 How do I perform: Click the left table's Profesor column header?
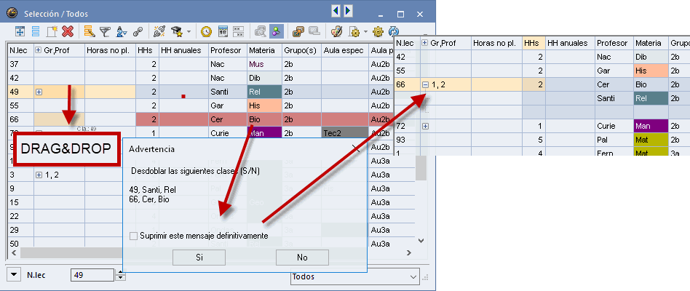[228, 50]
